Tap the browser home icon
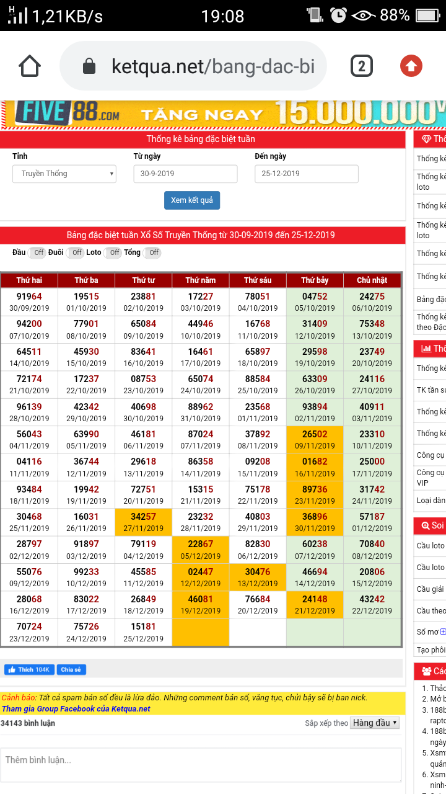Screen dimensions: 446x794 [x=30, y=66]
